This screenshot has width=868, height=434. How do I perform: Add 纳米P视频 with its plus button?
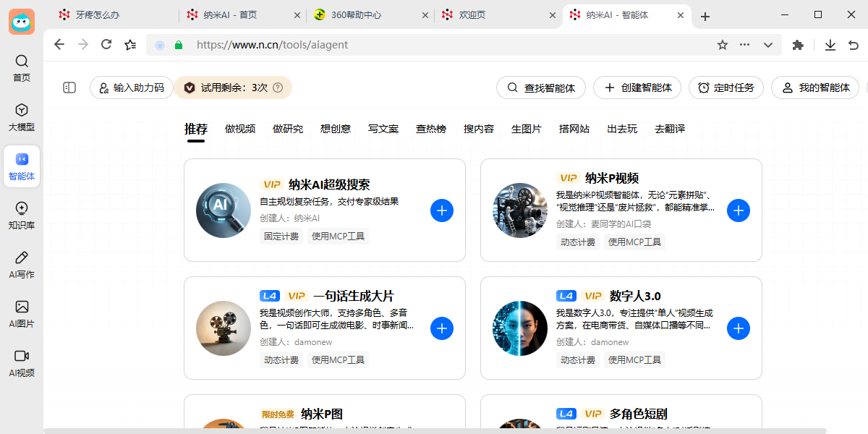coord(739,210)
